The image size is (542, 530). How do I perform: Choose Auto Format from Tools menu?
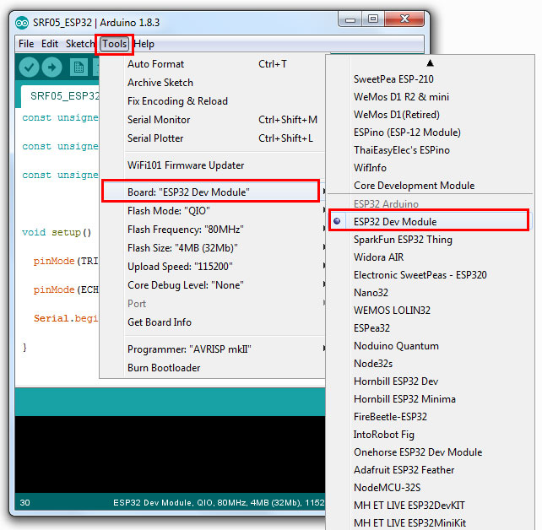[212, 64]
